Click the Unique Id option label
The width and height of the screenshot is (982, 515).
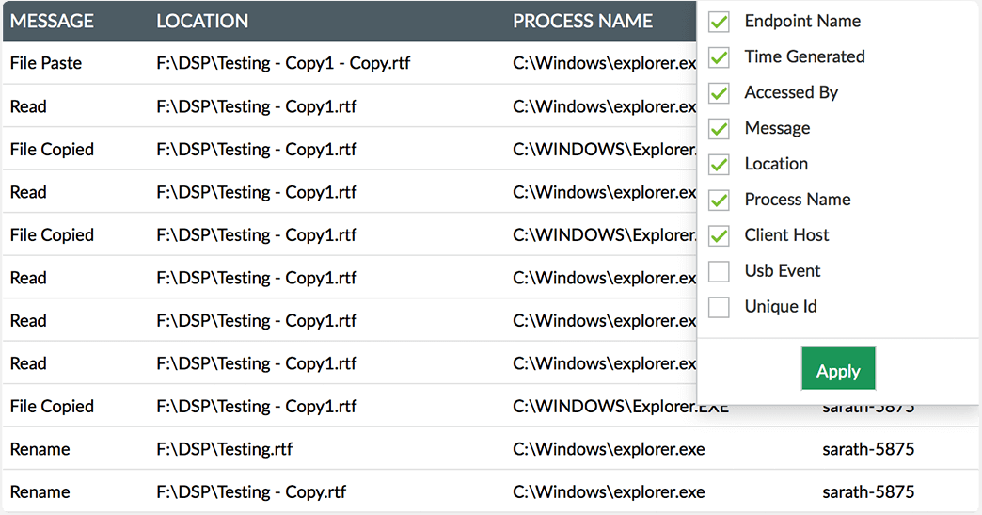781,307
